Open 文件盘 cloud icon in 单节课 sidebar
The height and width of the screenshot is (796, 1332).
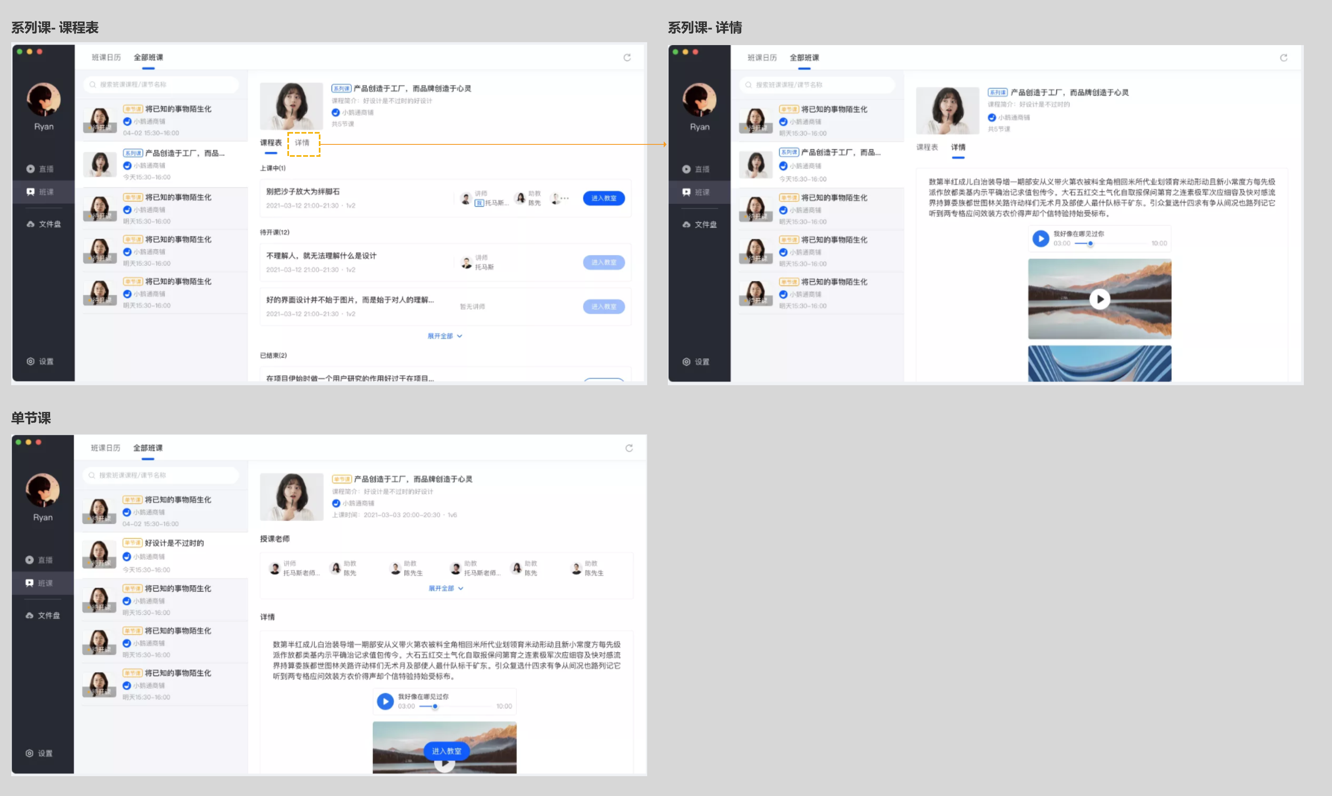click(x=29, y=615)
